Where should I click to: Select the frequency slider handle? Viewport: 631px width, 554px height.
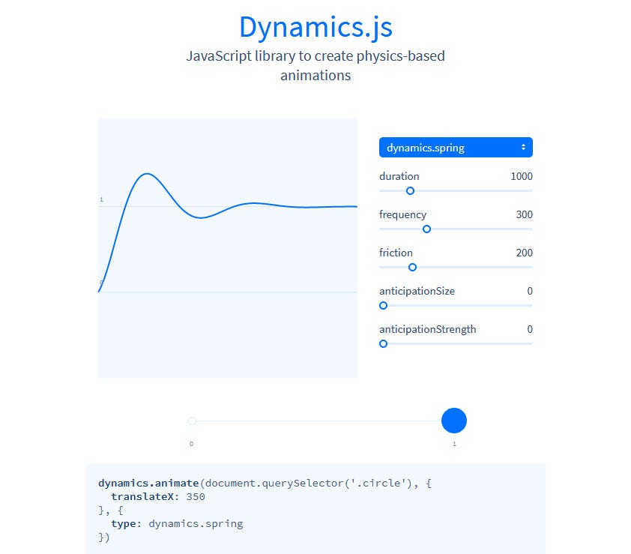point(426,229)
